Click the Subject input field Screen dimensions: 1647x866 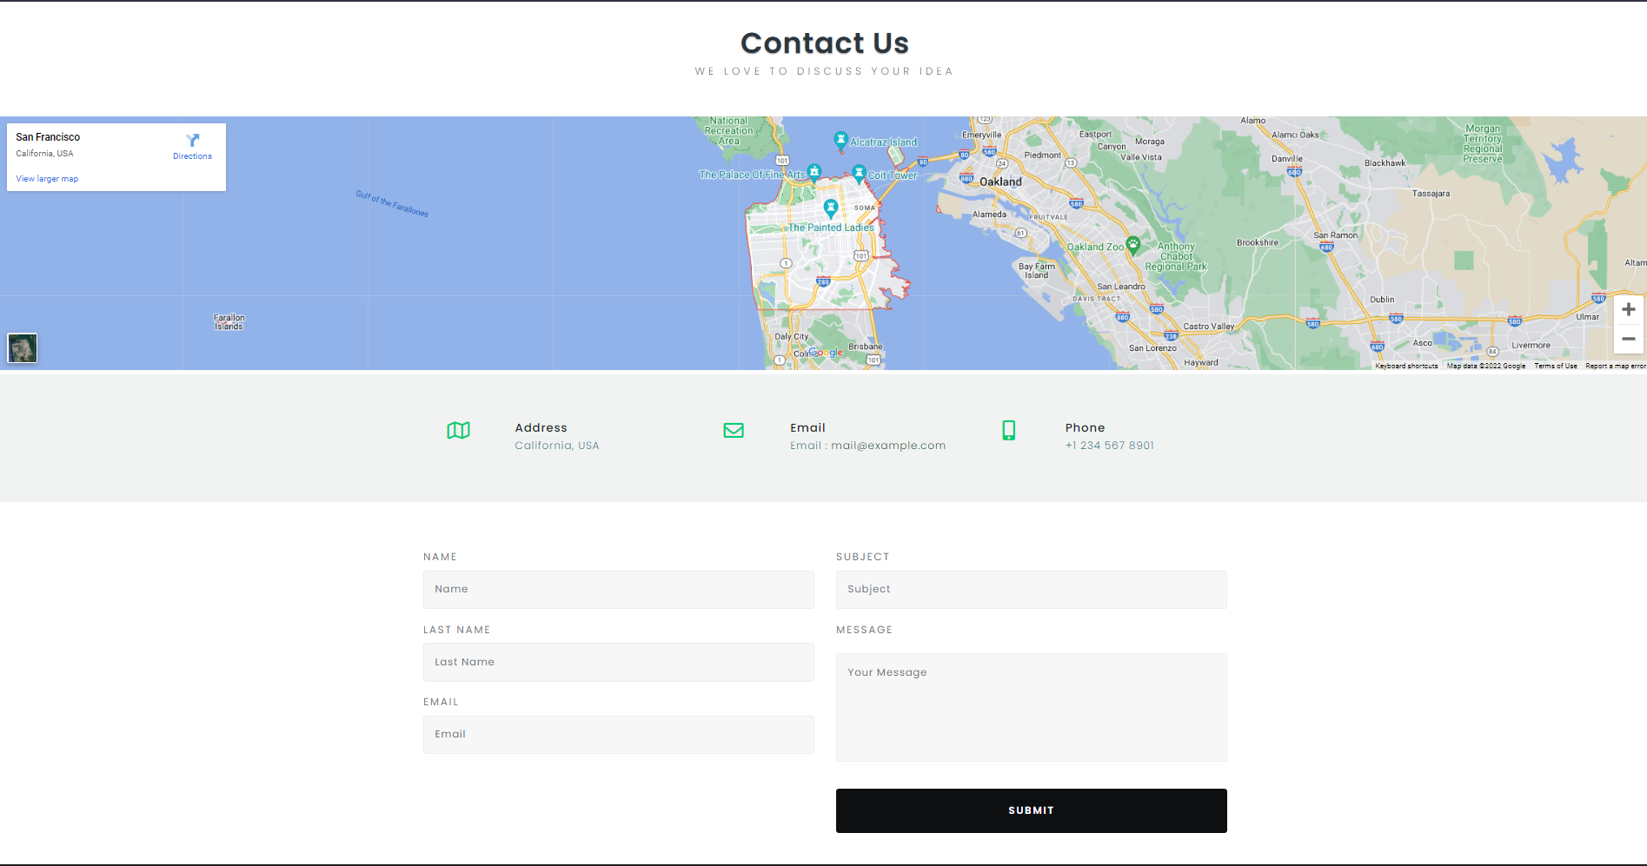(x=1031, y=589)
